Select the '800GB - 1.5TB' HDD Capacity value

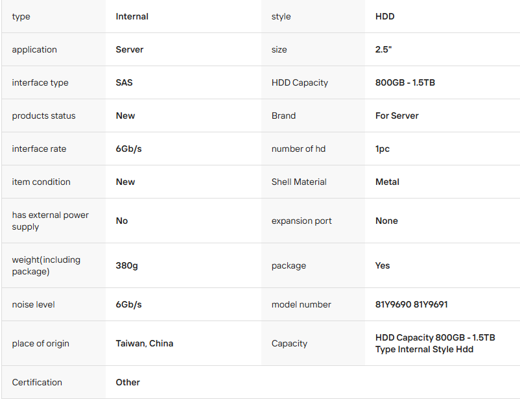(405, 82)
